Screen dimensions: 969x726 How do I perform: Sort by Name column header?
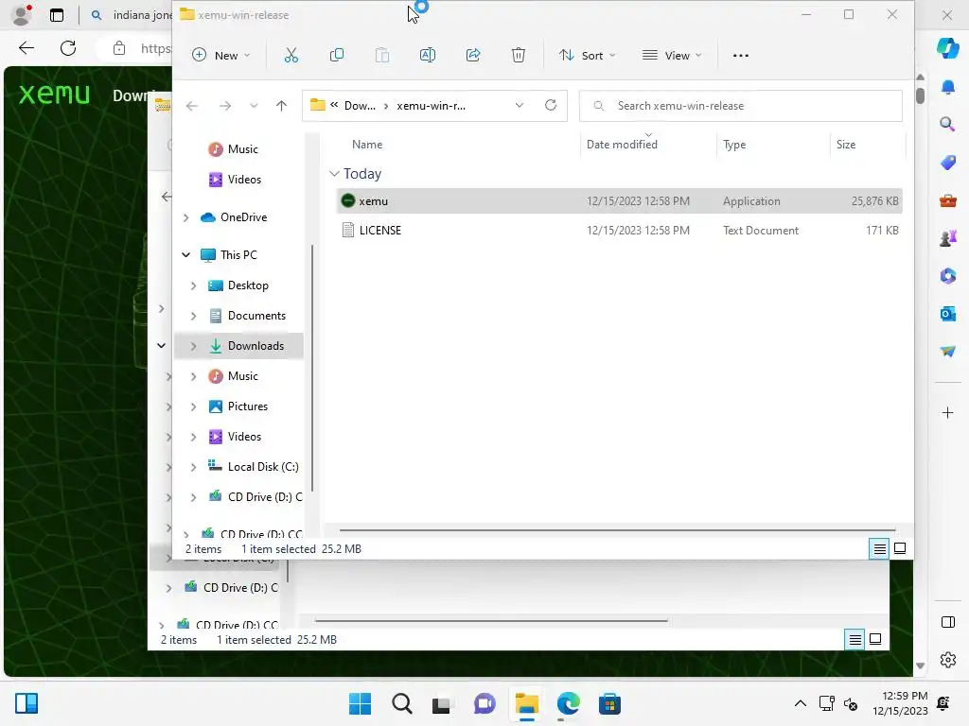(x=367, y=145)
